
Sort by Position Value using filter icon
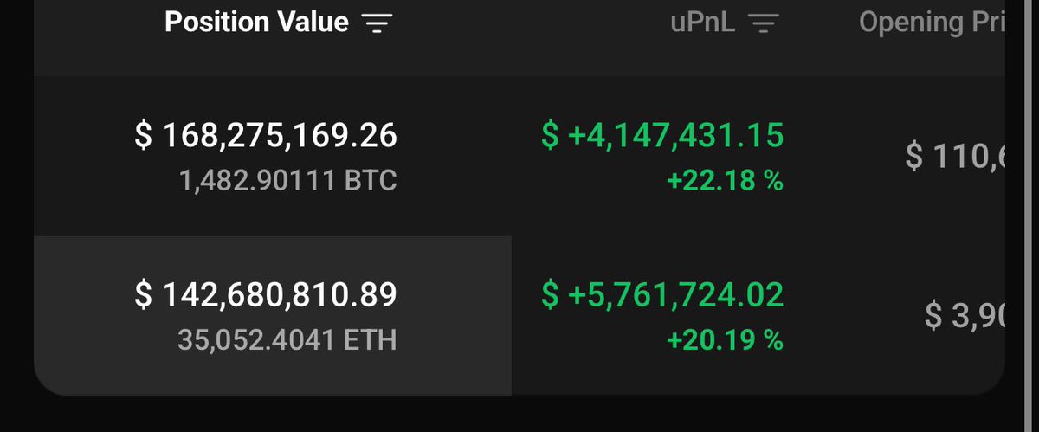tap(378, 23)
